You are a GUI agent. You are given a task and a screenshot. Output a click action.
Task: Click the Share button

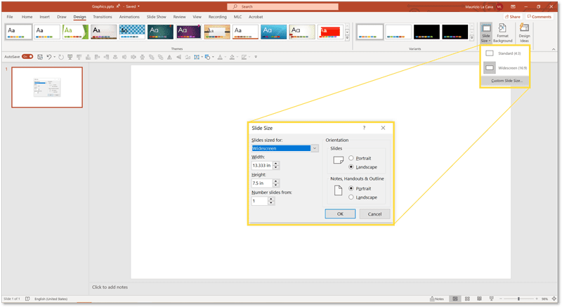pyautogui.click(x=513, y=17)
